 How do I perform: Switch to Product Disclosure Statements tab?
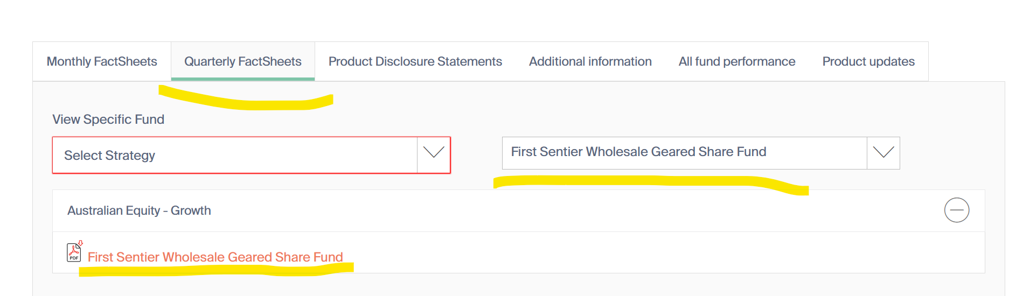click(x=415, y=61)
